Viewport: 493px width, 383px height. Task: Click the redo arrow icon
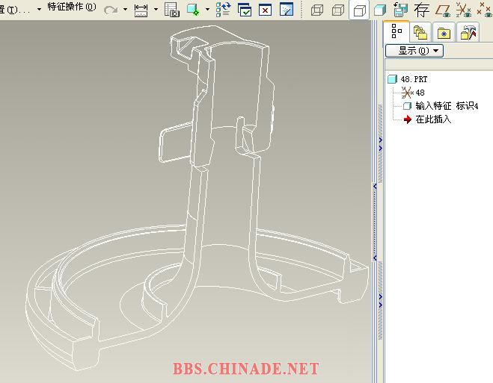[111, 10]
